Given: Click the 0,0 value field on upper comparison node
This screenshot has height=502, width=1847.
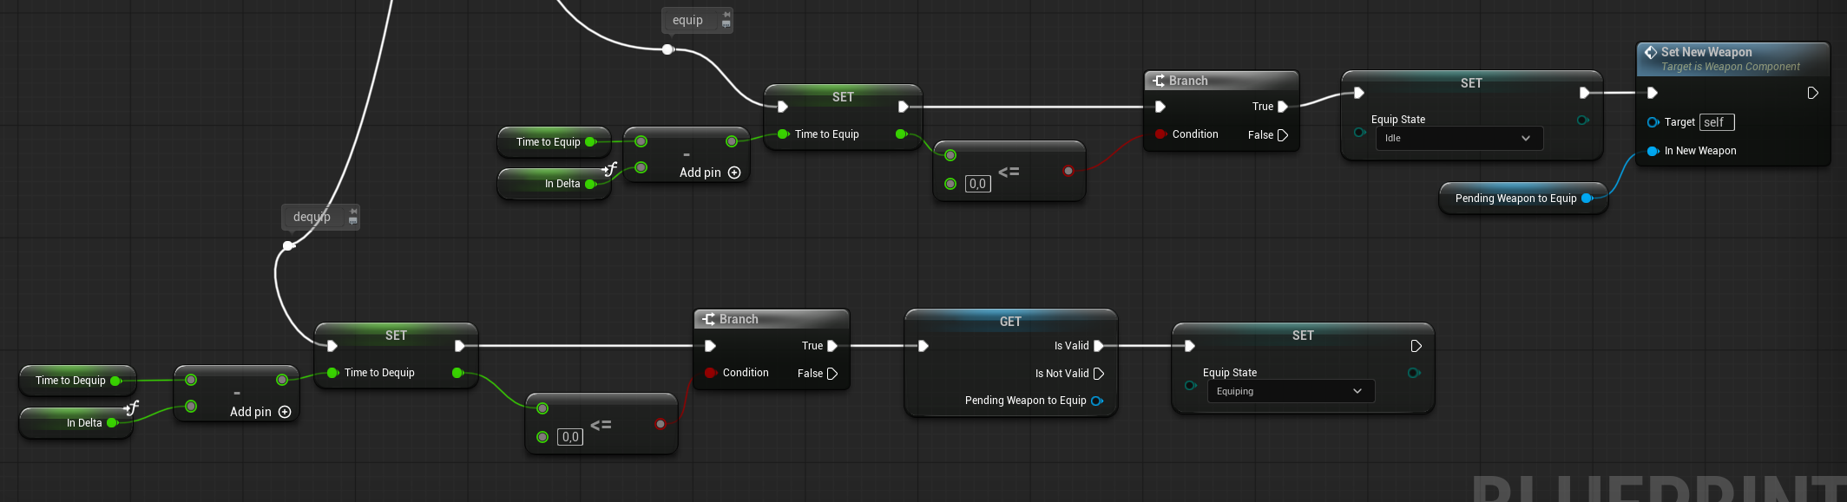Looking at the screenshot, I should (977, 184).
